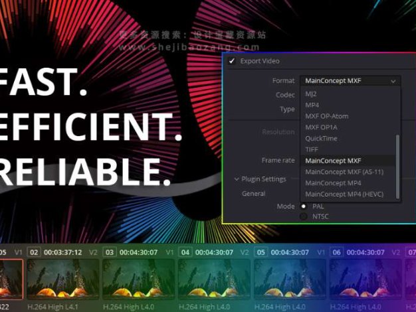Screen dimensions: 416x312
Task: Choose MainConcept MP4 (HEVC) option
Action: pos(344,194)
